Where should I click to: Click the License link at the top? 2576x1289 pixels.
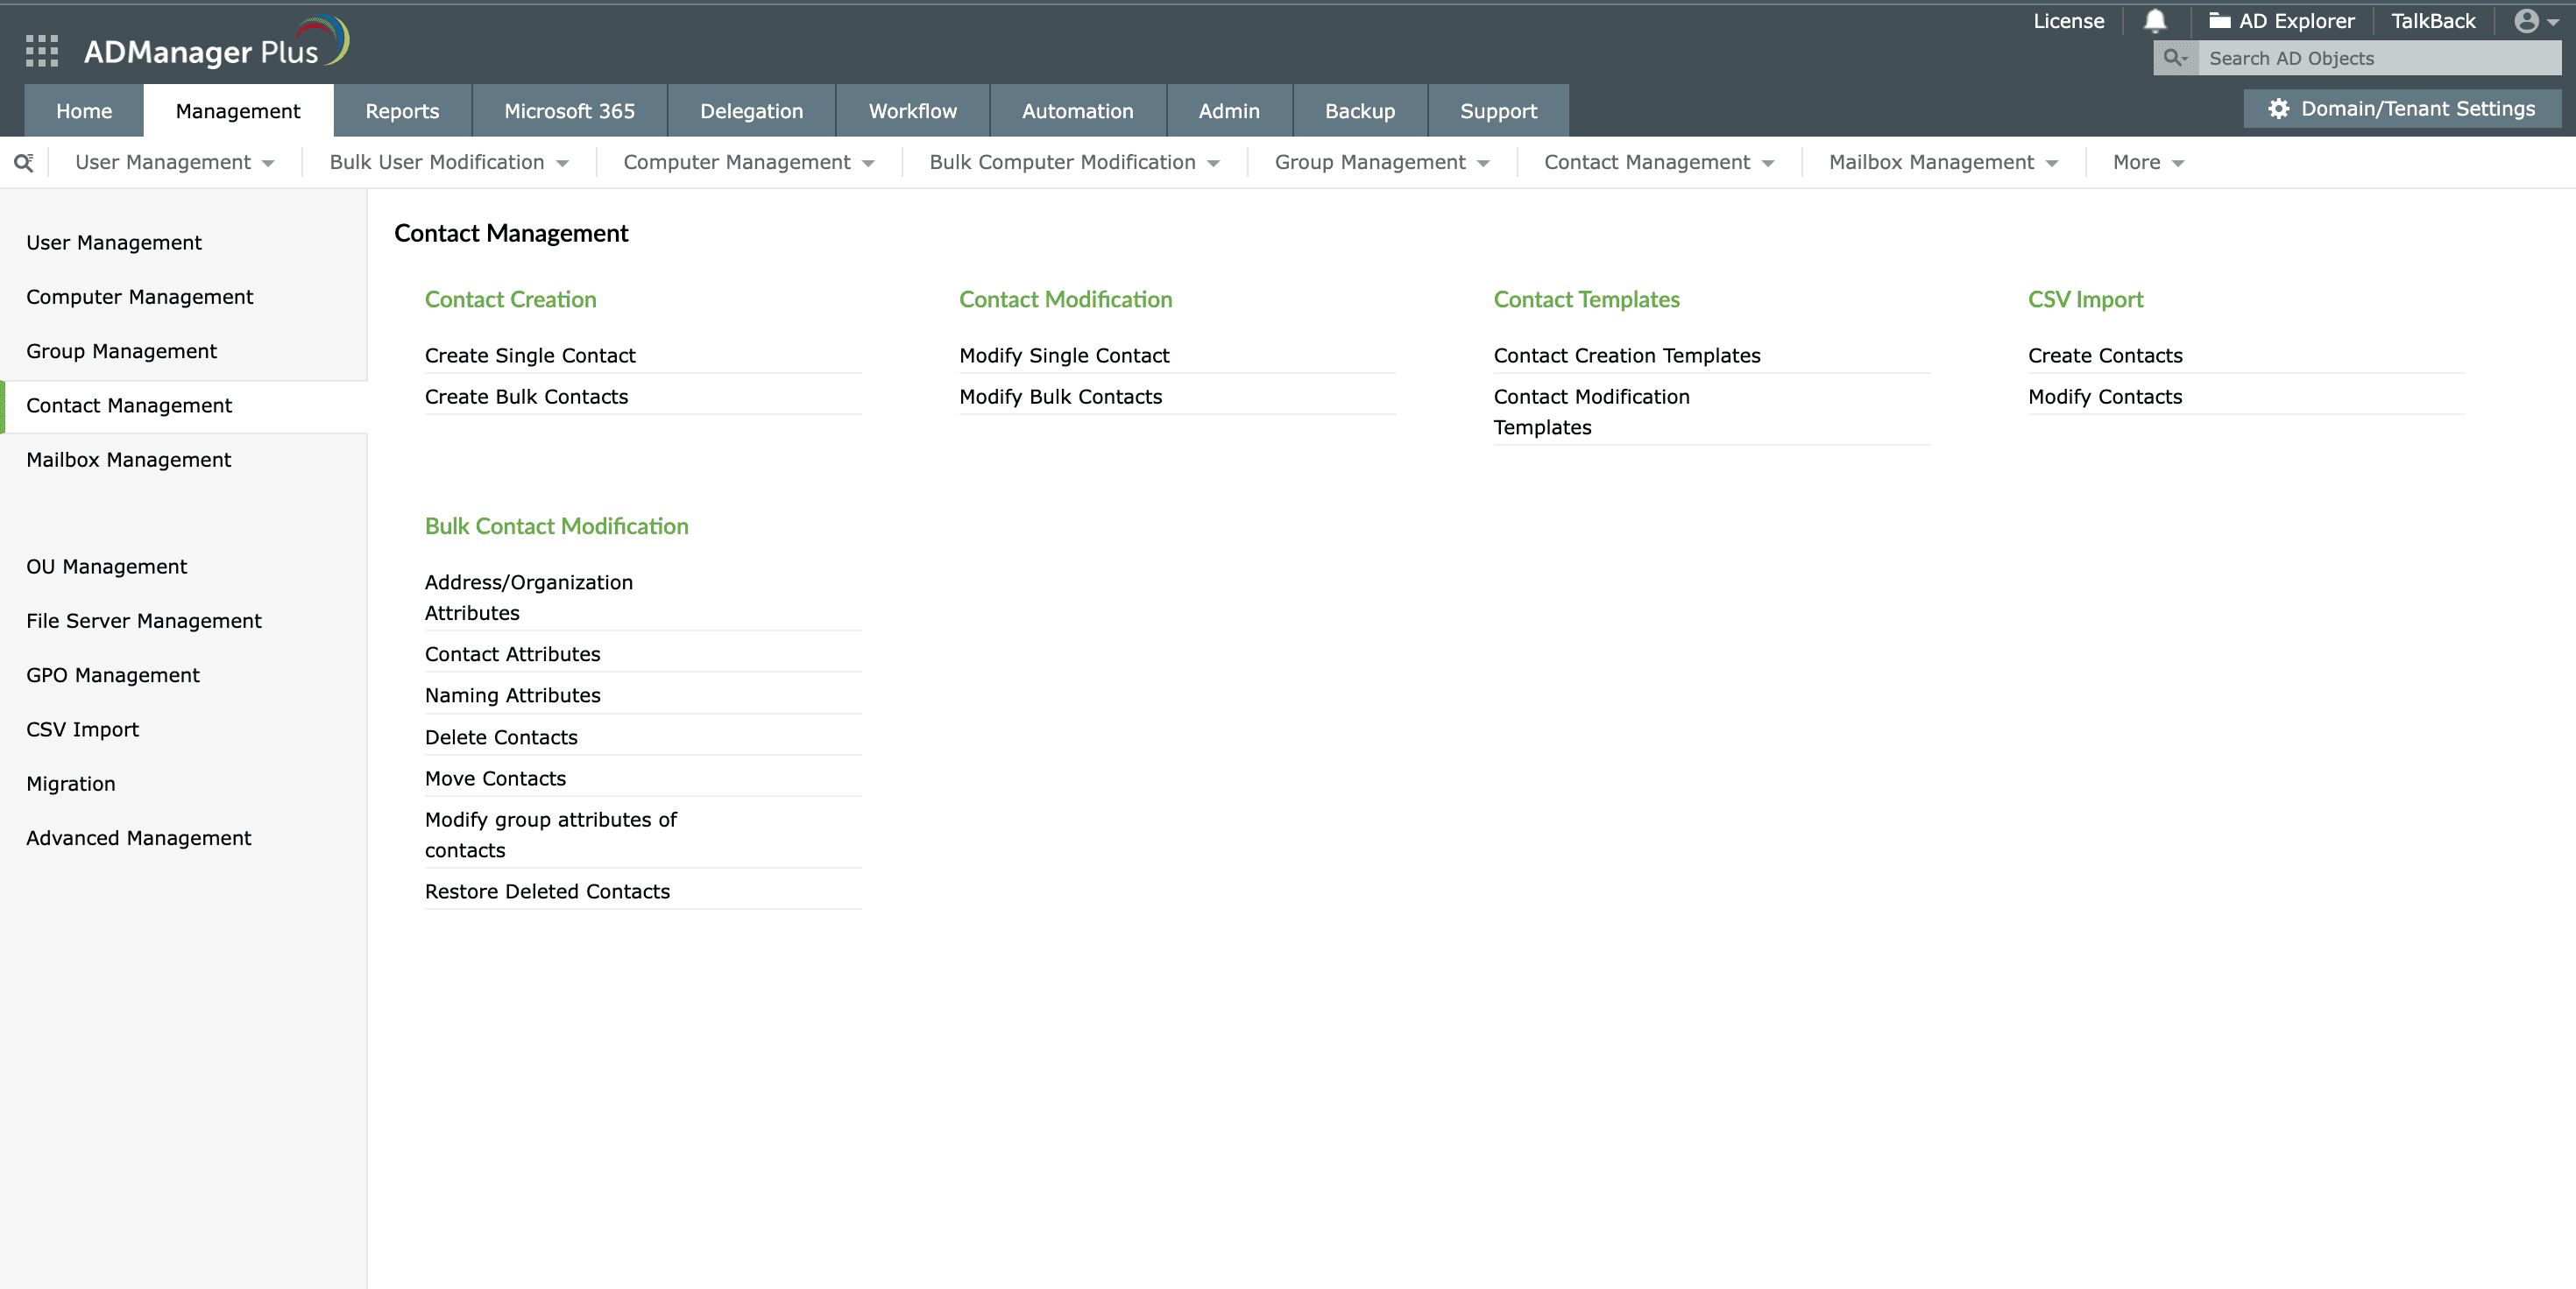[x=2068, y=21]
